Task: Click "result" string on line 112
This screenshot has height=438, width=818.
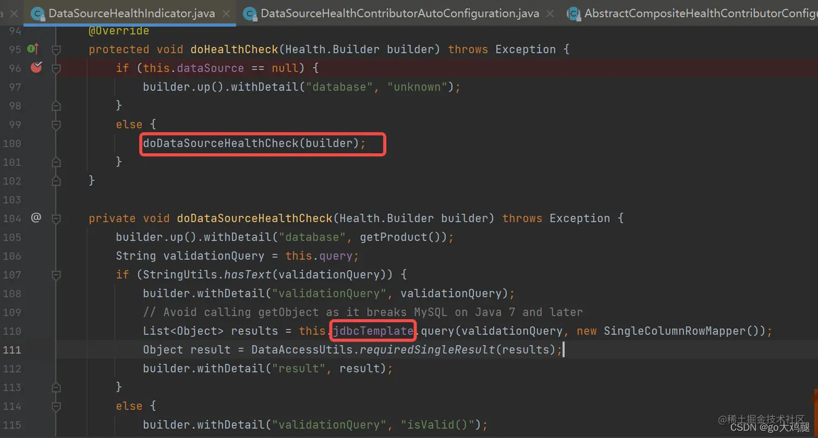Action: [299, 369]
